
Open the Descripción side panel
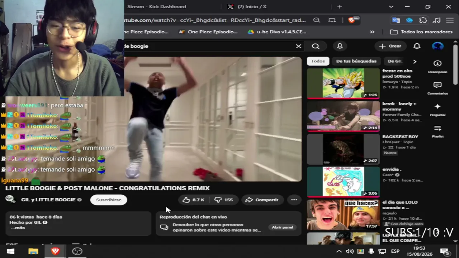click(437, 67)
